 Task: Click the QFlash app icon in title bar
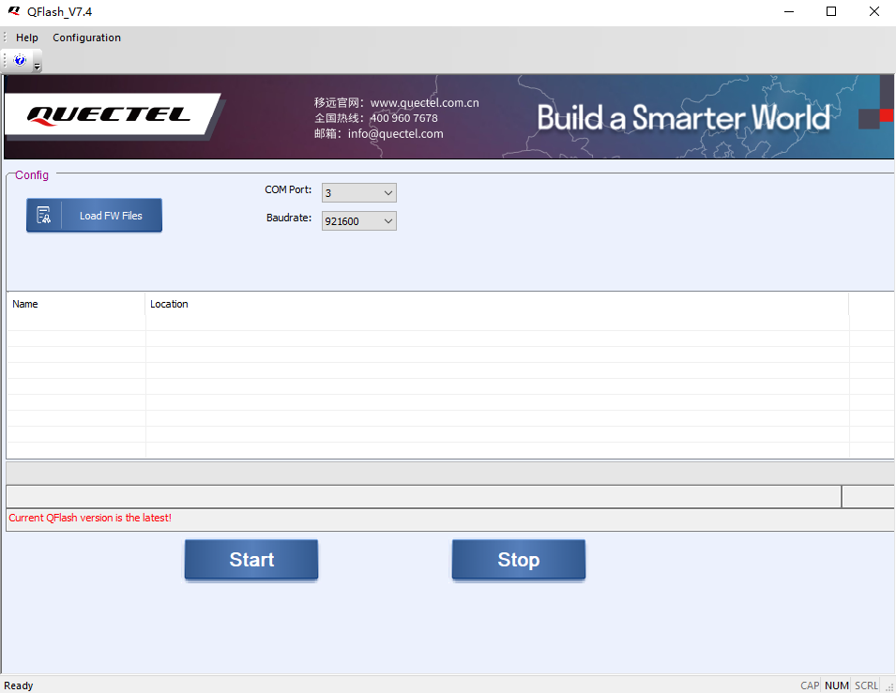click(14, 11)
